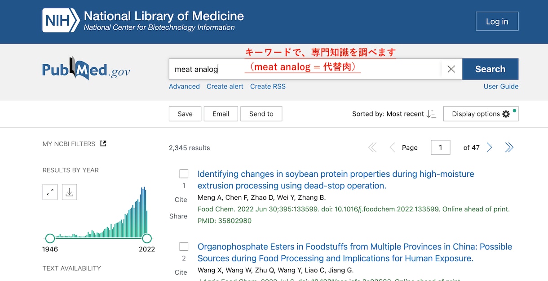Jump to last page of results
This screenshot has width=548, height=281.
tap(509, 147)
